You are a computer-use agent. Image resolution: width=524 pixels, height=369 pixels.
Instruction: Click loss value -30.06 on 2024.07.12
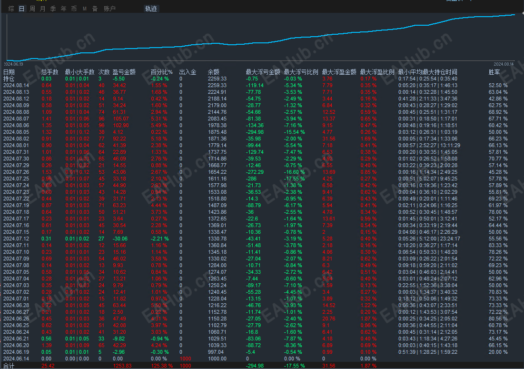(120, 239)
